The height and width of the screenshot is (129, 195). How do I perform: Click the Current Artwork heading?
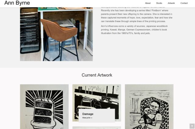[x=97, y=75]
